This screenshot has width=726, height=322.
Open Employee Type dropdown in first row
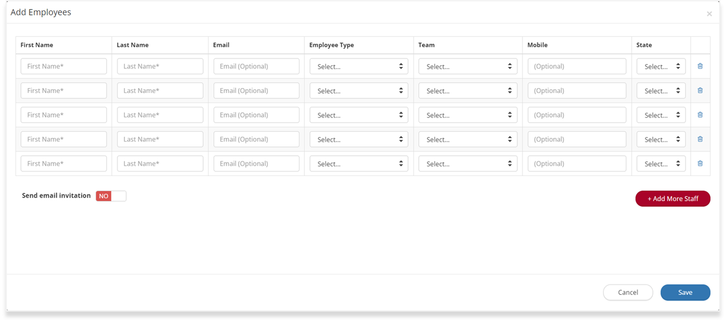[359, 66]
